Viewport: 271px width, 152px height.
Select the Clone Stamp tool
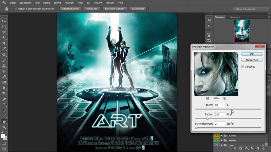tap(4, 66)
